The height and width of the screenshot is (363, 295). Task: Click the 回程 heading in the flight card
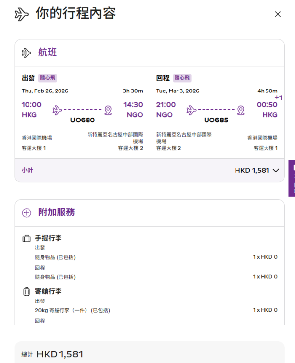(x=163, y=78)
